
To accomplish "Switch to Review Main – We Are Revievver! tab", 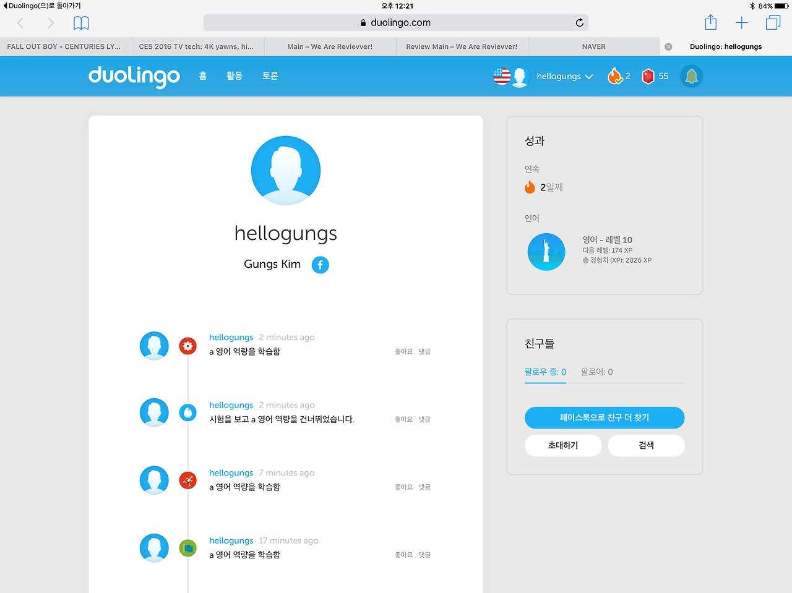I will tap(462, 46).
